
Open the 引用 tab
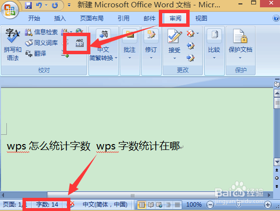(124, 18)
